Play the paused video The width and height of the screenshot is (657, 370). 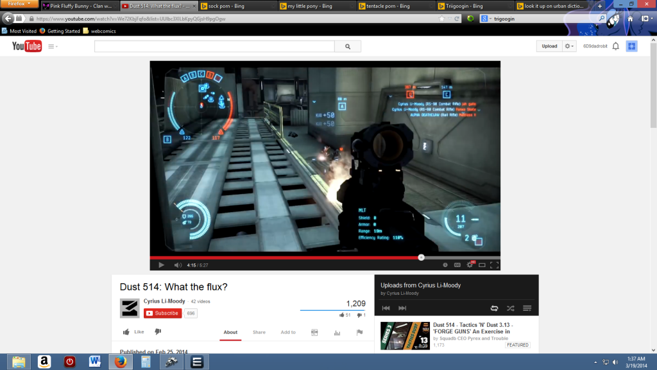pos(161,265)
